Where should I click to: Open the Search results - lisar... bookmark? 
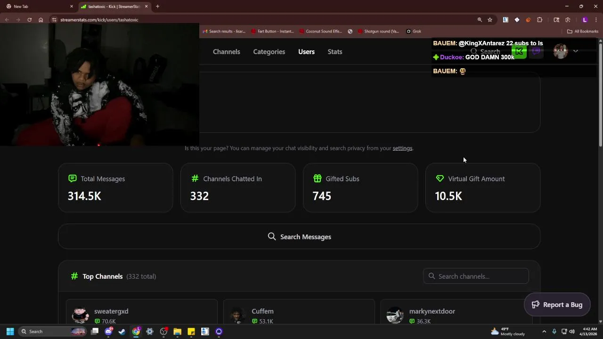[224, 32]
